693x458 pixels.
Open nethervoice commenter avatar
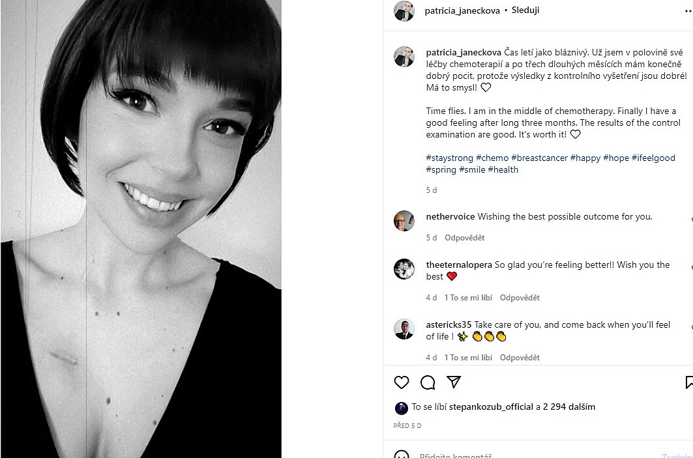404,221
